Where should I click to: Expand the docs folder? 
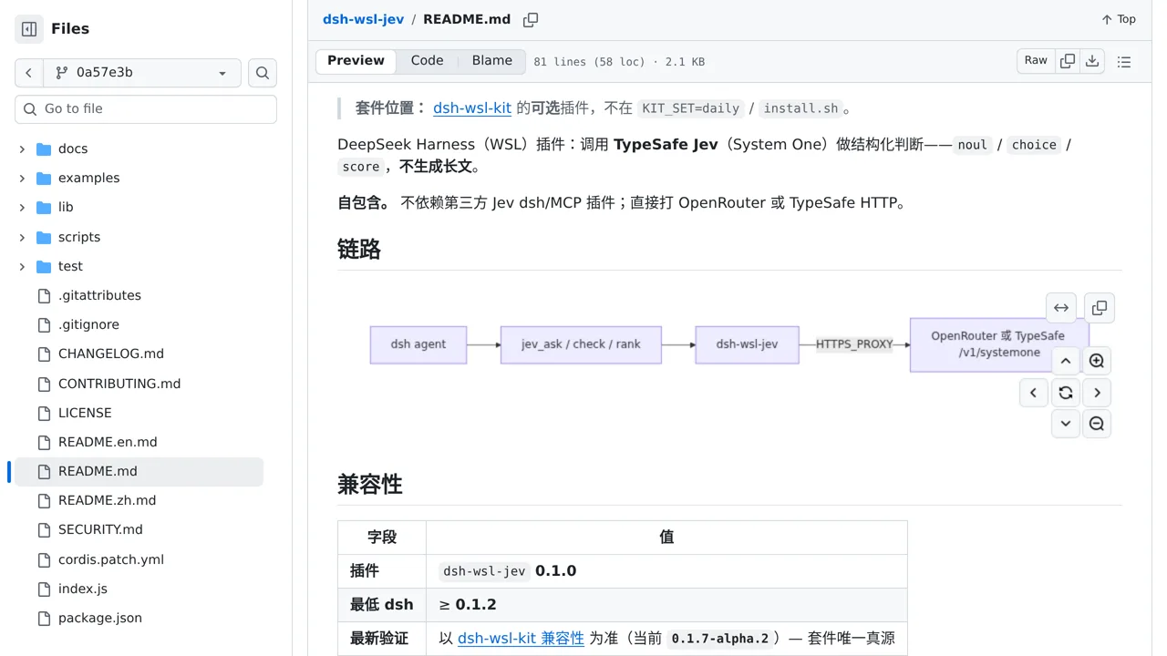[x=23, y=149]
